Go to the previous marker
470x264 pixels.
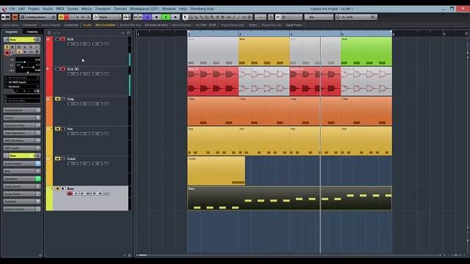click(135, 17)
